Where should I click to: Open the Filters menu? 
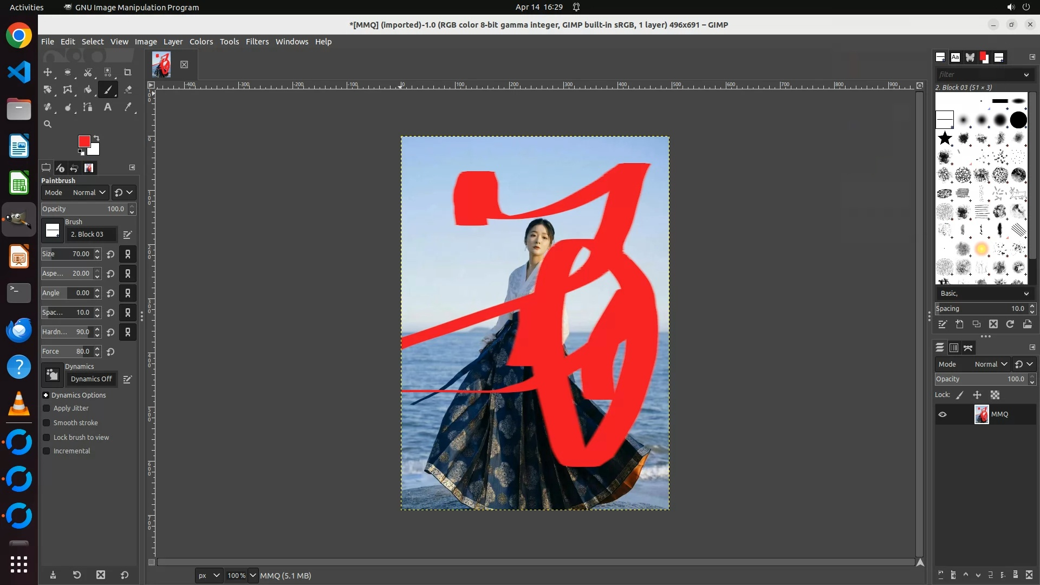257,42
